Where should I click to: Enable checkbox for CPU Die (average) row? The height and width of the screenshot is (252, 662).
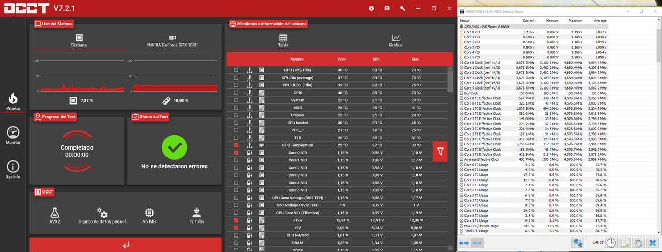236,77
